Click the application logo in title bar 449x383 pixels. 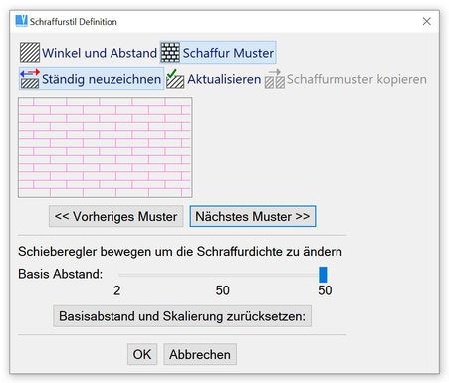tap(22, 21)
